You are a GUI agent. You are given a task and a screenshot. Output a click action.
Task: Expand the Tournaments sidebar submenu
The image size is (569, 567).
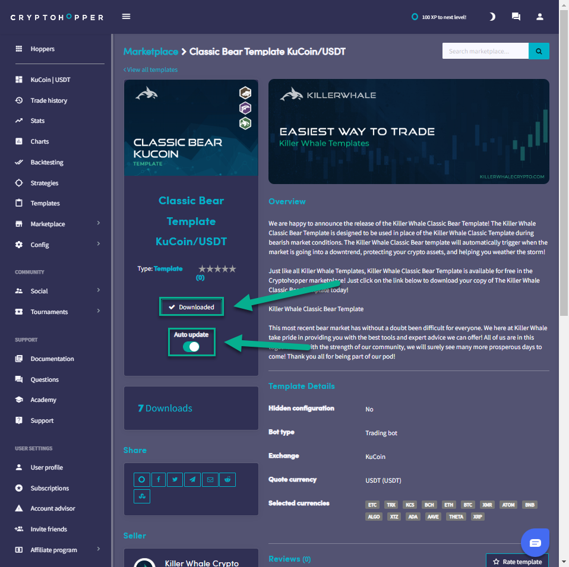pyautogui.click(x=98, y=312)
